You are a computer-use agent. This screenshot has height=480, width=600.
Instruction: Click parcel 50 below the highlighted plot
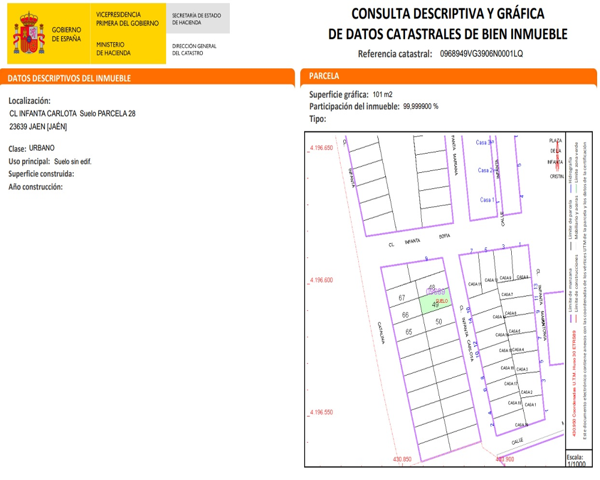pos(439,322)
